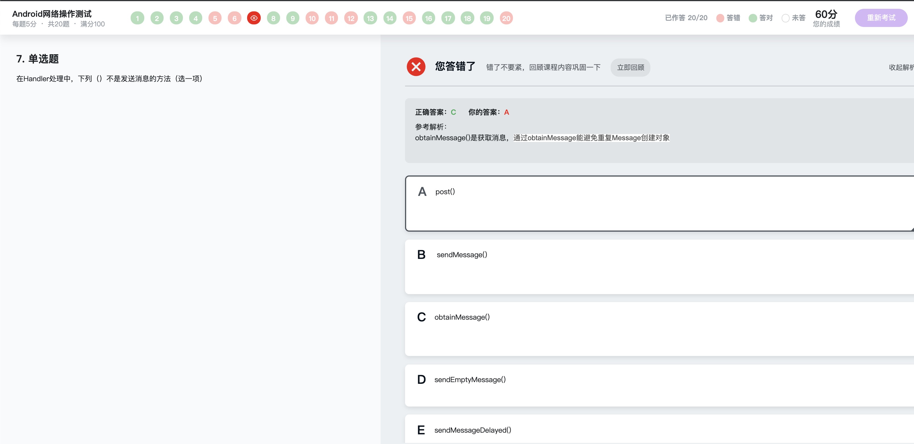Image resolution: width=914 pixels, height=444 pixels.
Task: Jump to question 15 bubble
Action: coord(409,18)
